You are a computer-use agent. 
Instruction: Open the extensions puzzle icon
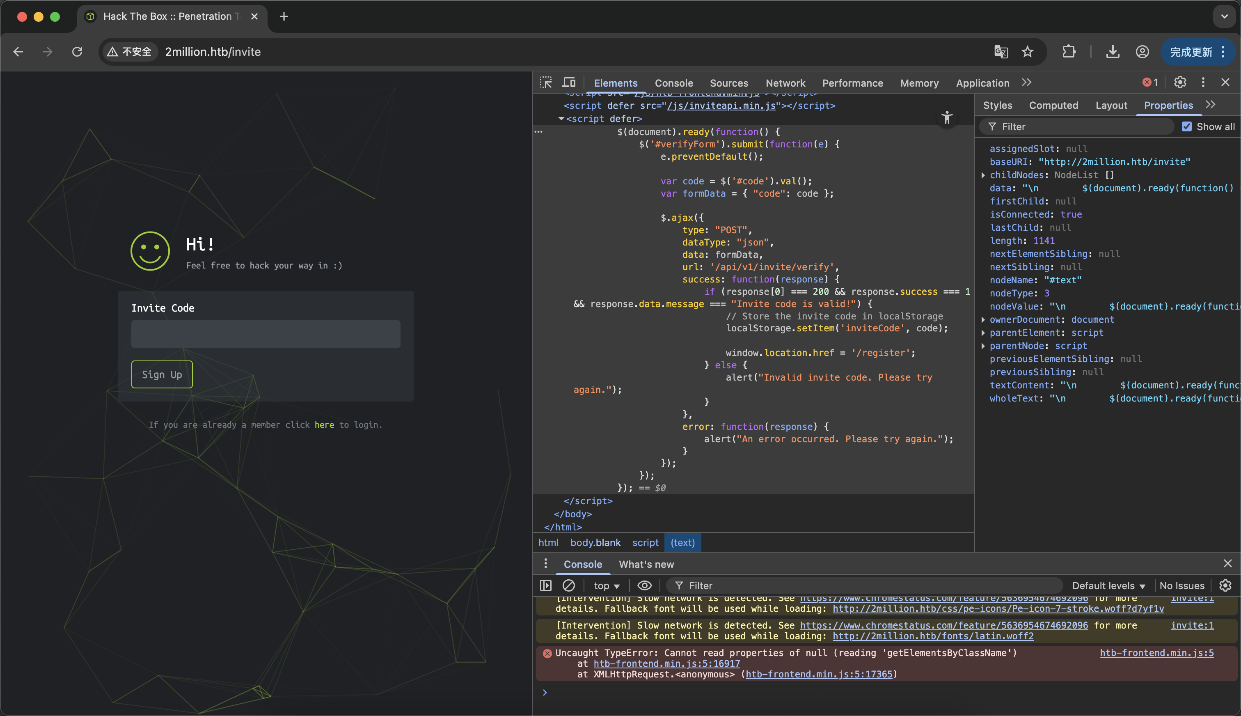[x=1069, y=52]
